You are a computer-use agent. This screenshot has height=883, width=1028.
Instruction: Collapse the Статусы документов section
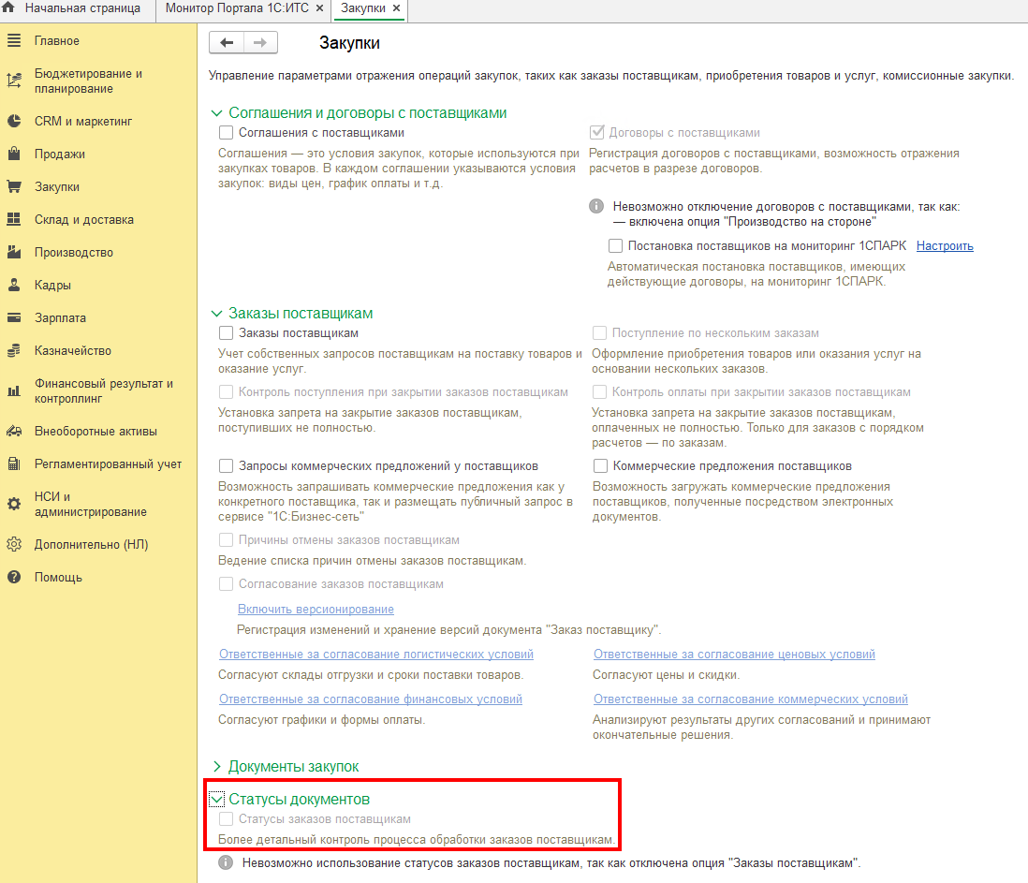216,799
